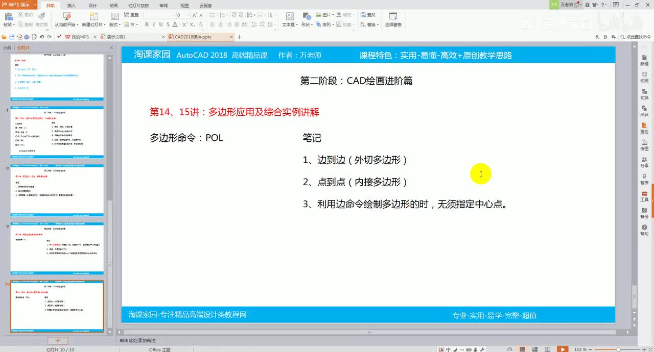Viewport: 654px width, 352px height.
Task: Toggle Bold formatting
Action: (147, 24)
